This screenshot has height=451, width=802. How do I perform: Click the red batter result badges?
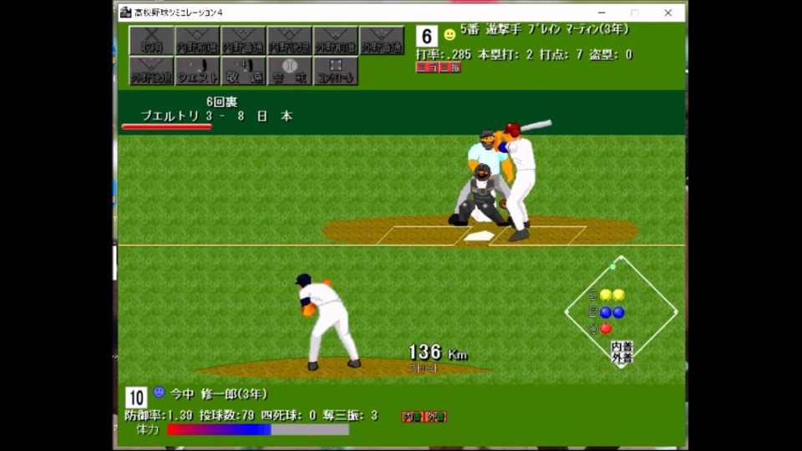[x=439, y=68]
